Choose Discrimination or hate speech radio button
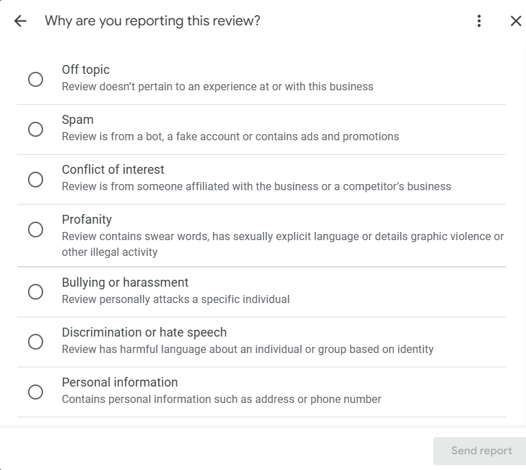The height and width of the screenshot is (470, 526). point(36,341)
